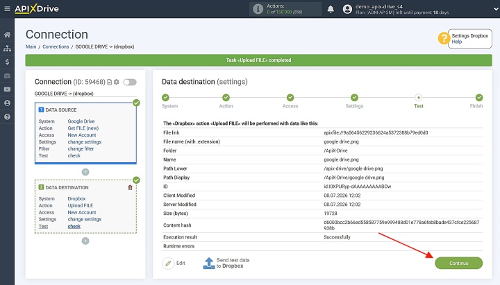Open the briefcase sidebar icon
Viewport: 500px width, 285px height.
(x=7, y=76)
